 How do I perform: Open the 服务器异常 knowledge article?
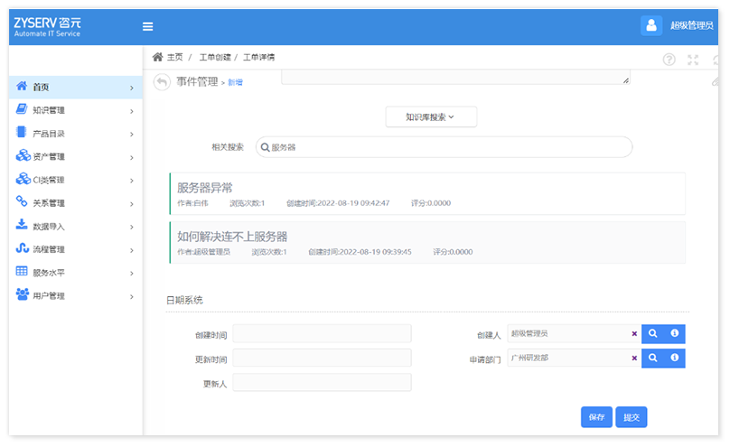[x=205, y=188]
